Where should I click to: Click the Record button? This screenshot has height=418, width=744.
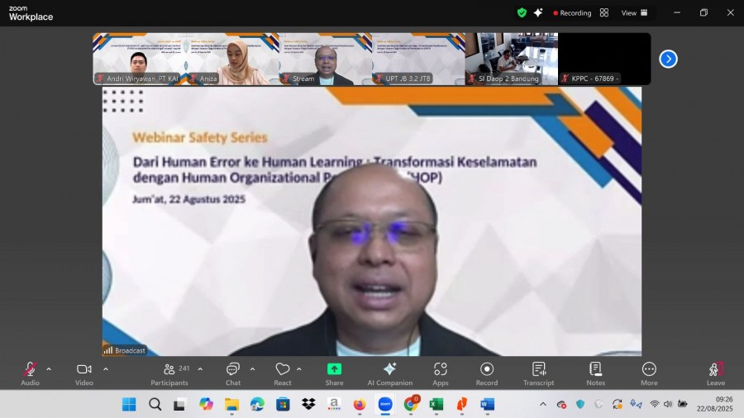click(487, 373)
